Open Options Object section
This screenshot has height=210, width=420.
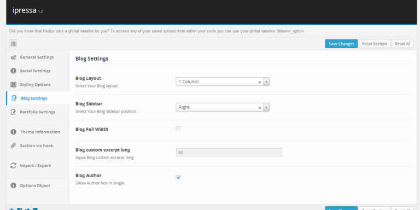[38, 185]
